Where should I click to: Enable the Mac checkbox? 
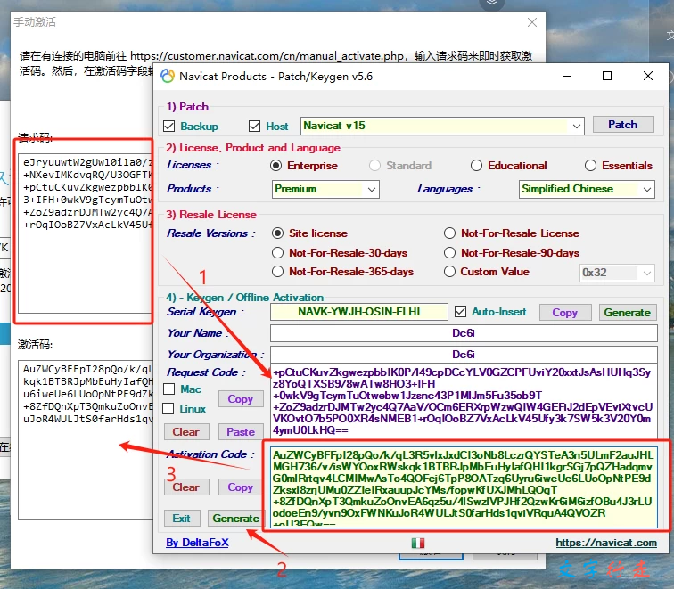pyautogui.click(x=168, y=389)
